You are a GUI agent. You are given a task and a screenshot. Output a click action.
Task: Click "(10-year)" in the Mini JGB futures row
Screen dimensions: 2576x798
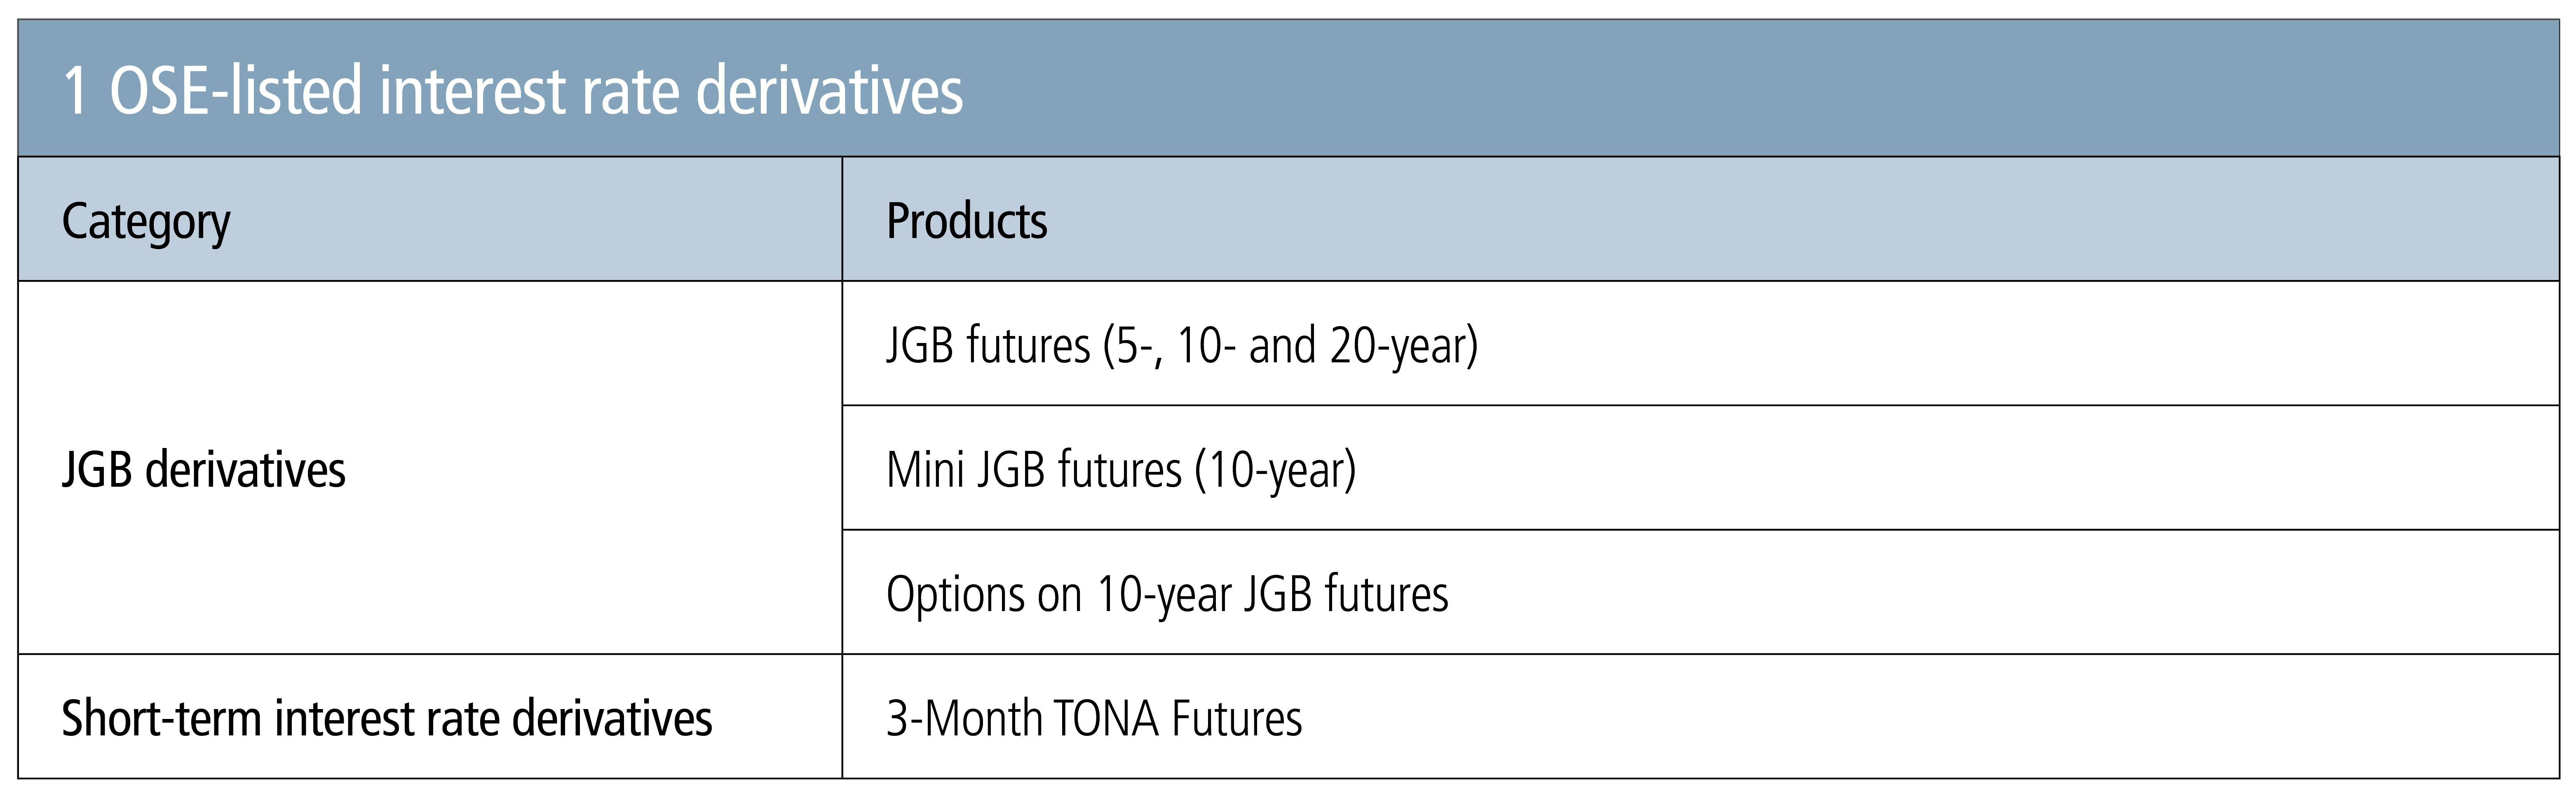pyautogui.click(x=1275, y=469)
